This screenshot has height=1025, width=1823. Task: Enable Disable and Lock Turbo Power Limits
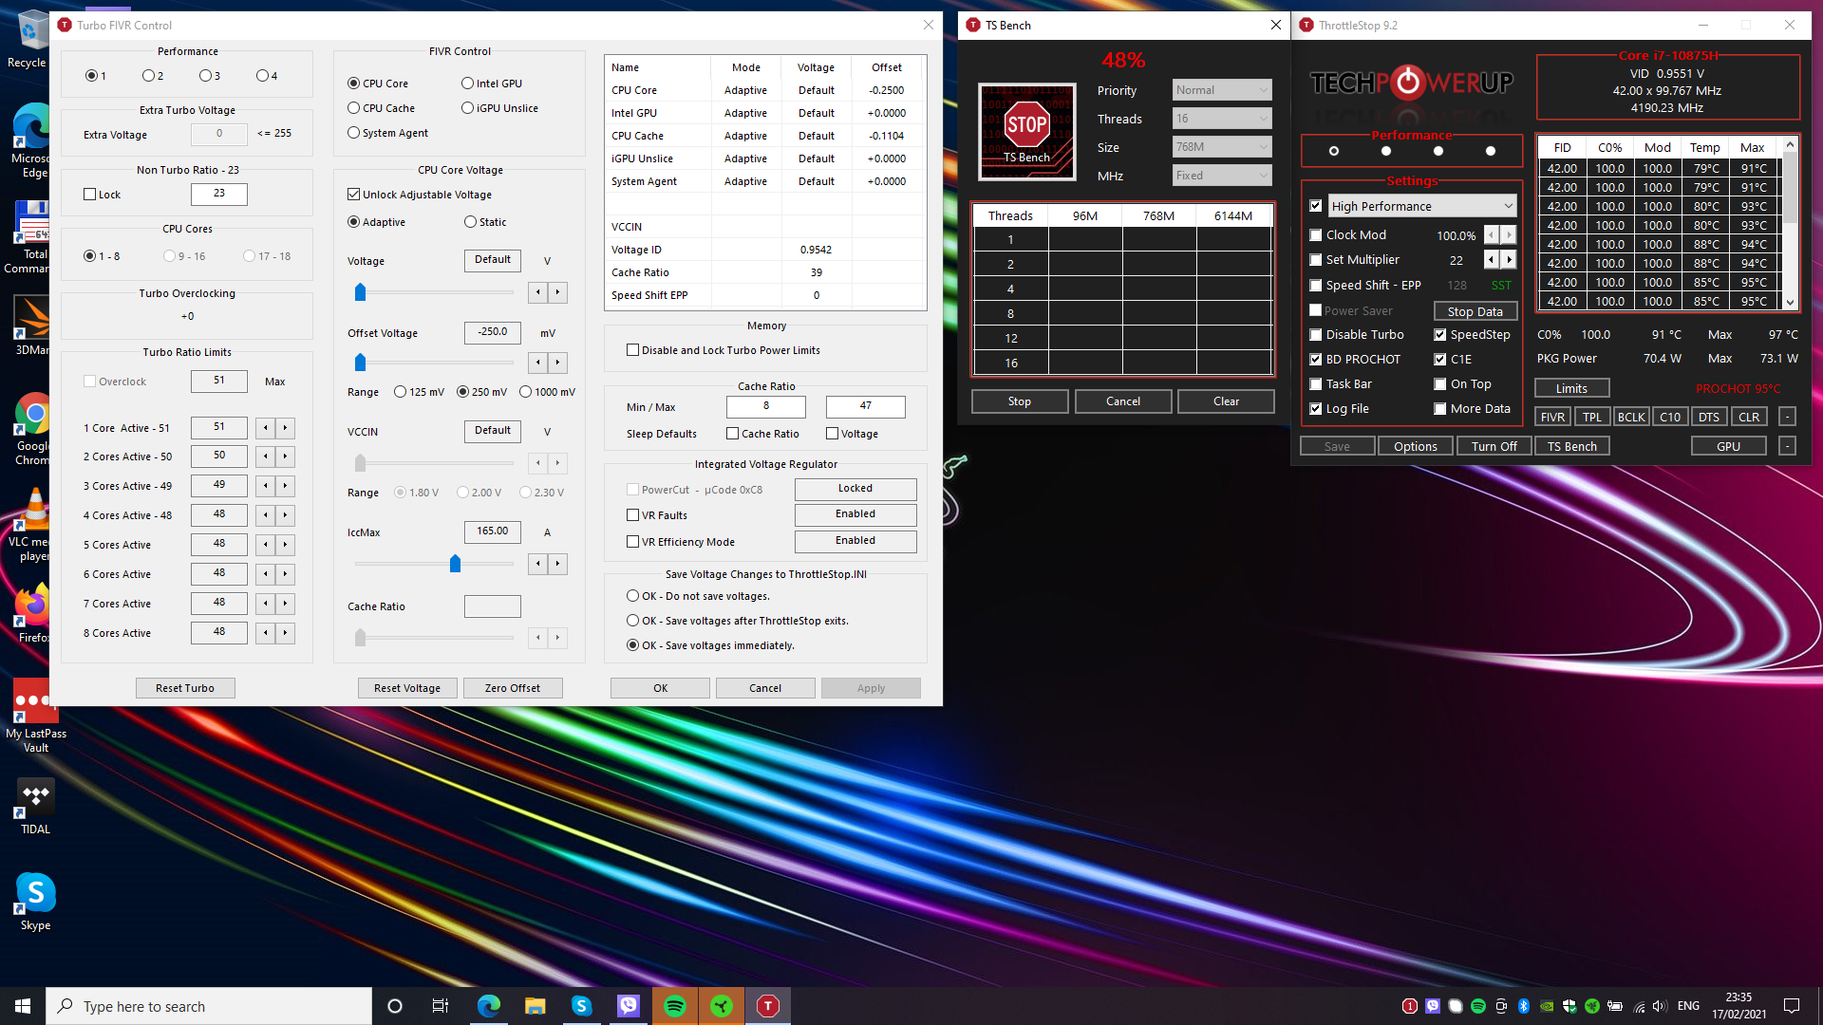[632, 350]
